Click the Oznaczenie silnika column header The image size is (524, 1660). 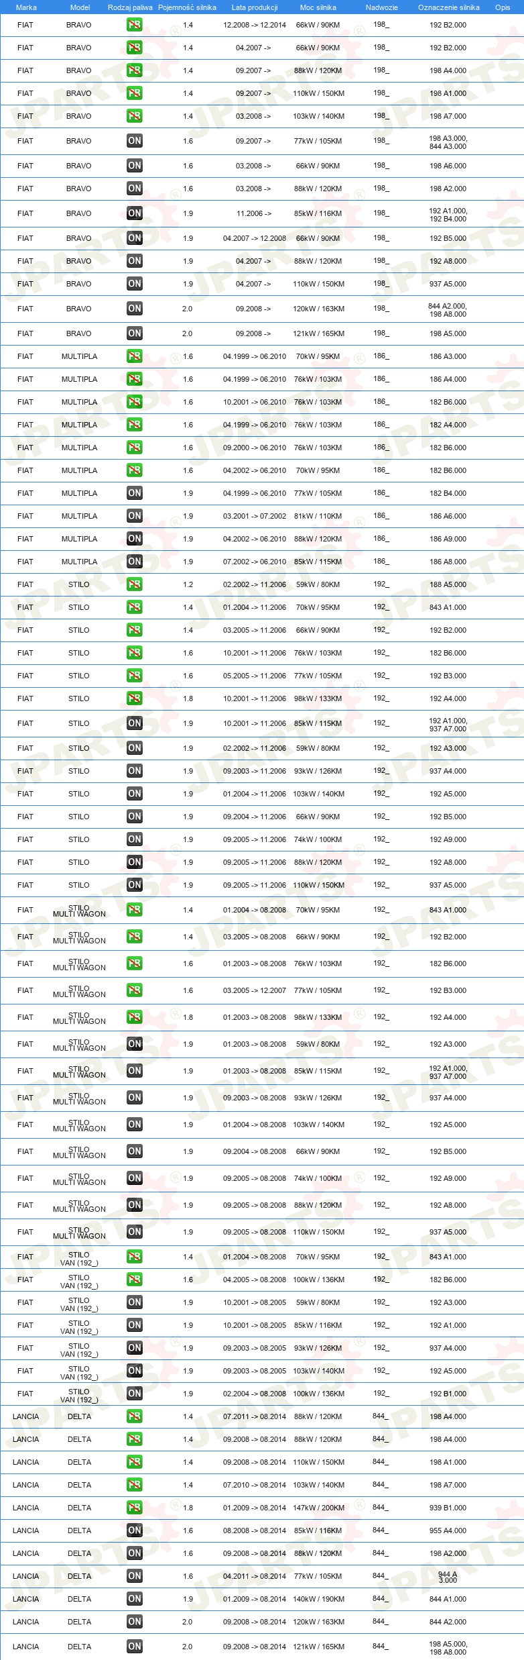(448, 7)
